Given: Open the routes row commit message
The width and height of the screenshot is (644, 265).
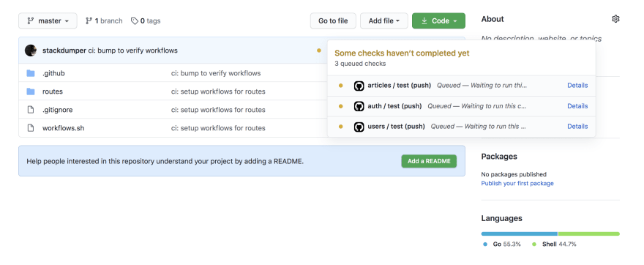Looking at the screenshot, I should (218, 92).
